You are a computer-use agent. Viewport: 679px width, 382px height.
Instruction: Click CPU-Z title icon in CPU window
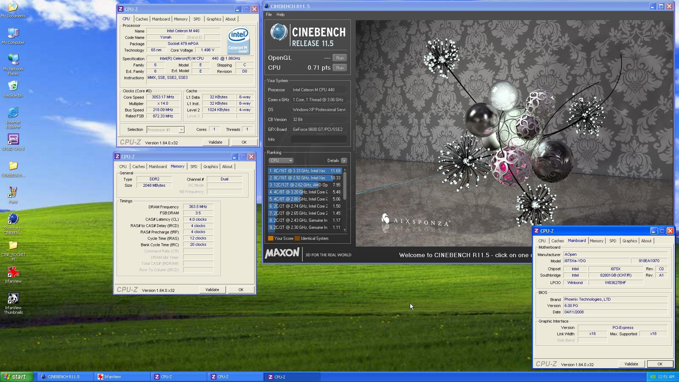click(x=120, y=9)
